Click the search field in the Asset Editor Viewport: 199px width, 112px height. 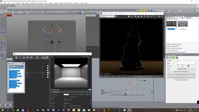click(32, 61)
